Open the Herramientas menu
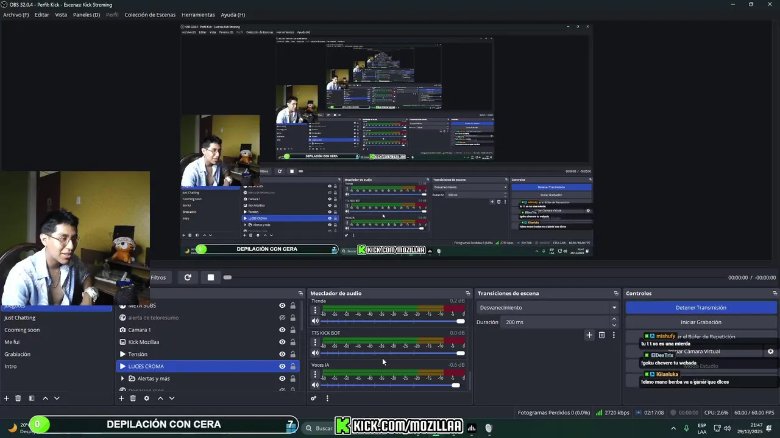This screenshot has width=780, height=438. (198, 15)
